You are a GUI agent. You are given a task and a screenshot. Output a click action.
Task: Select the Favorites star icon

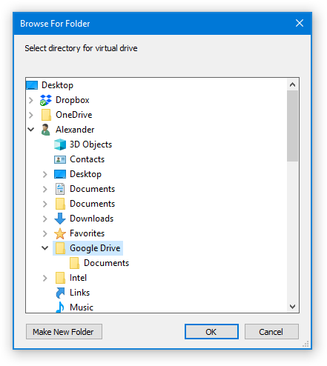tap(60, 233)
